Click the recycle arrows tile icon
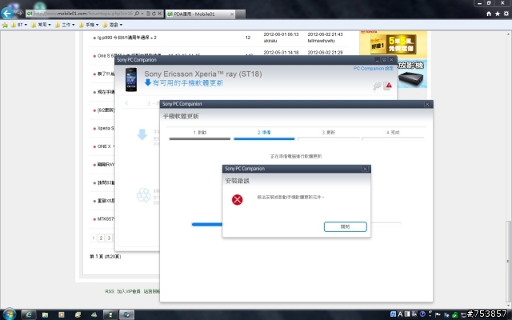 click(143, 195)
